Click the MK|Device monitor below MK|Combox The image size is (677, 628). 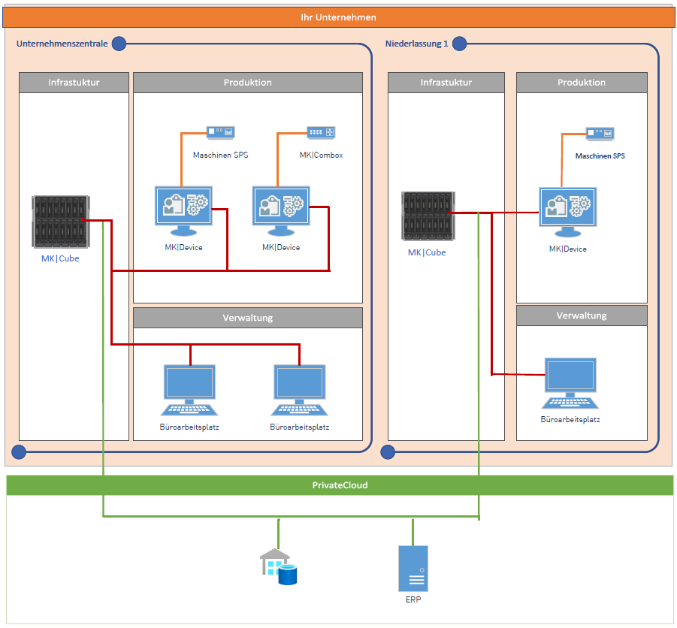pos(280,211)
